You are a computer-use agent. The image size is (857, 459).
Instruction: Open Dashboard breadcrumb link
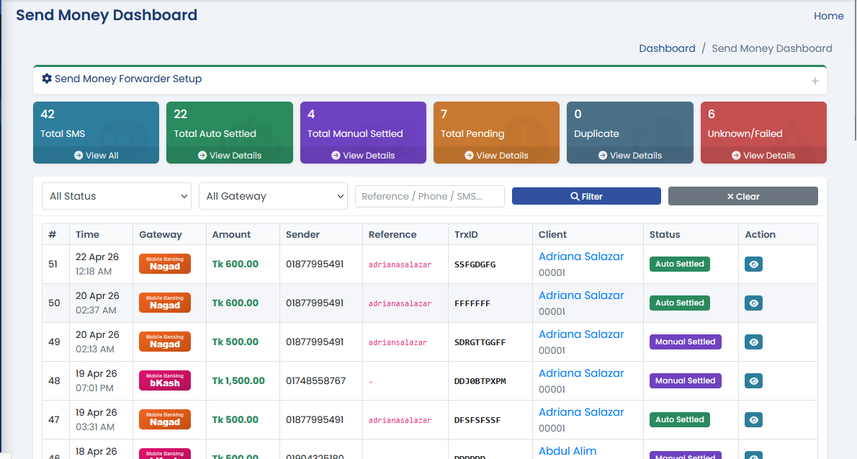point(667,48)
